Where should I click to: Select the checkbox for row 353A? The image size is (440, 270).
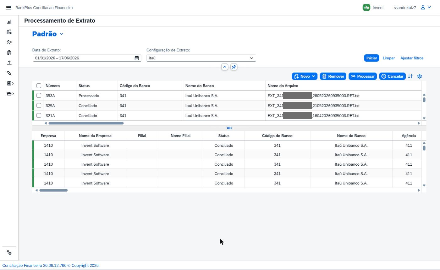tap(39, 96)
